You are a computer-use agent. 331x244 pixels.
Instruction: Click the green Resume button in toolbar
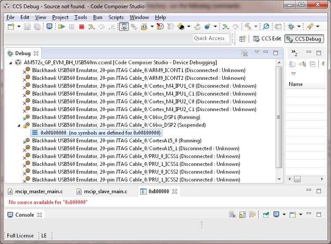coord(61,27)
